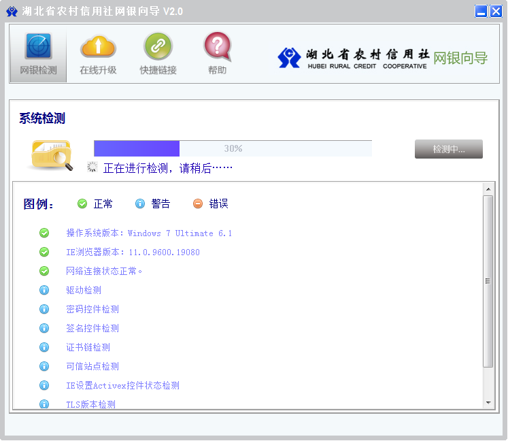The image size is (508, 441).
Task: Click the 30% detection progress bar
Action: [x=233, y=148]
